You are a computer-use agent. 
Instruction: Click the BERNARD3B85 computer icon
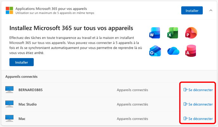(x=10, y=90)
